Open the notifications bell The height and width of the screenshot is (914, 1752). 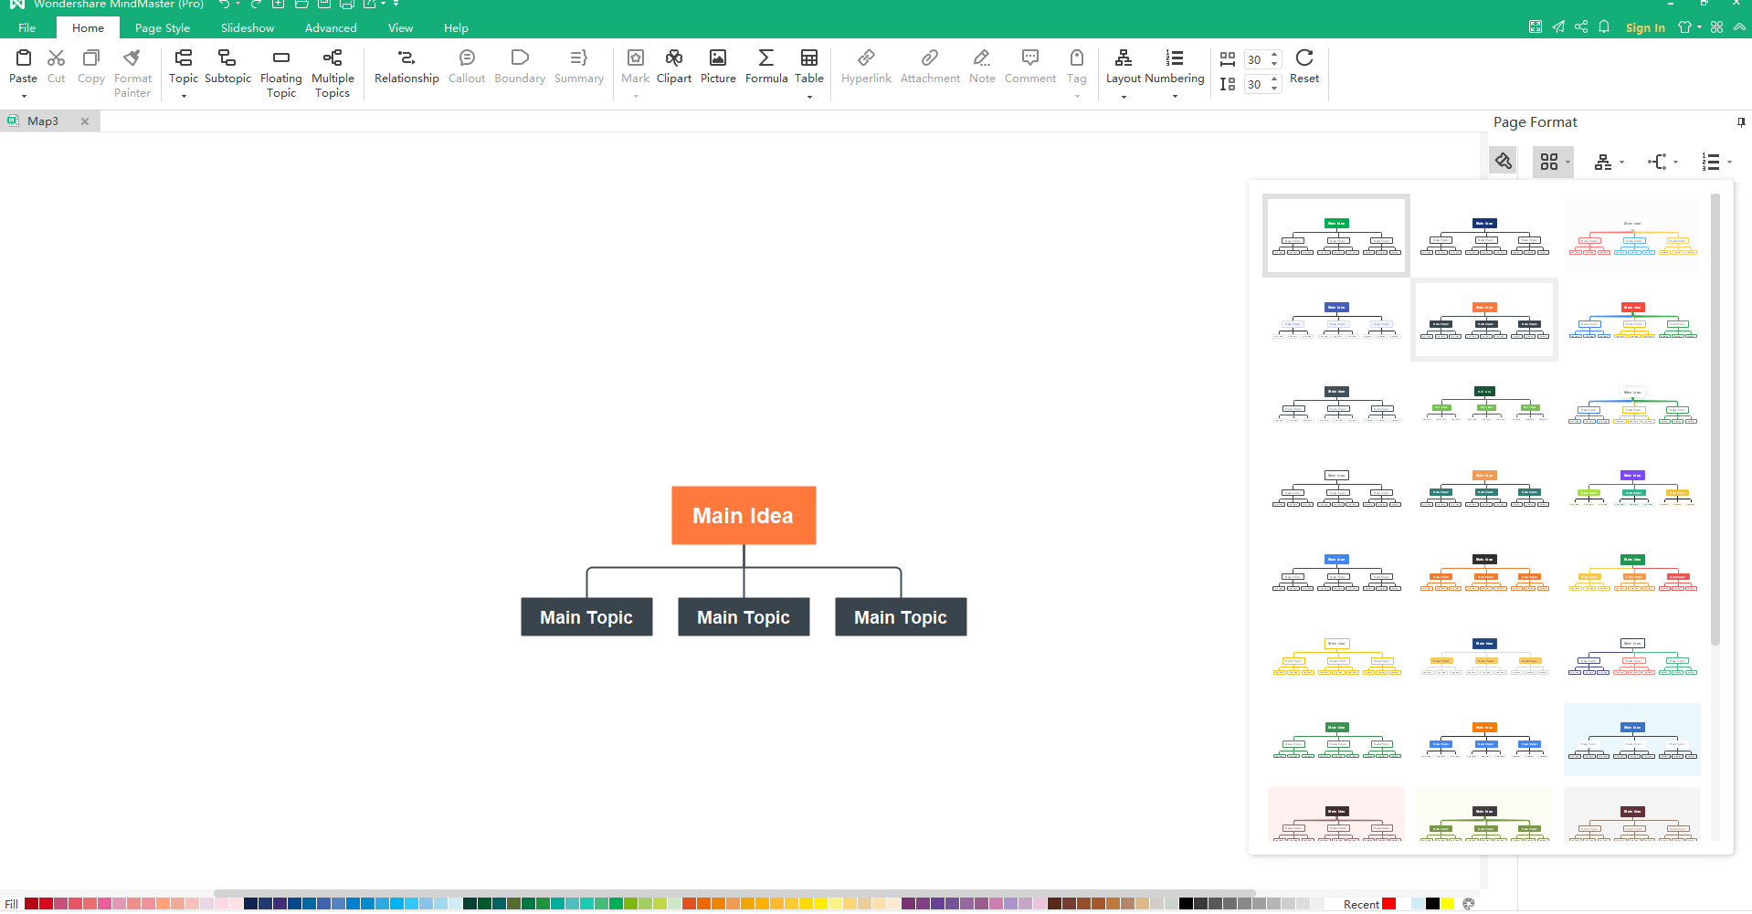coord(1604,26)
